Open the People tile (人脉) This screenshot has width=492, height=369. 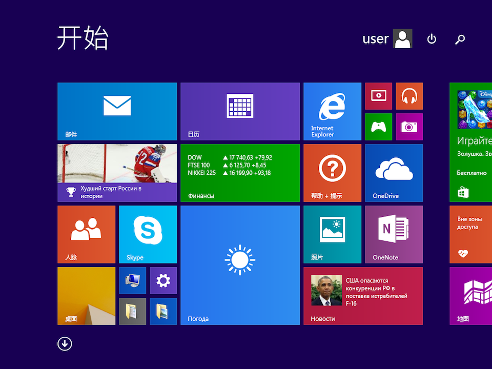(86, 234)
